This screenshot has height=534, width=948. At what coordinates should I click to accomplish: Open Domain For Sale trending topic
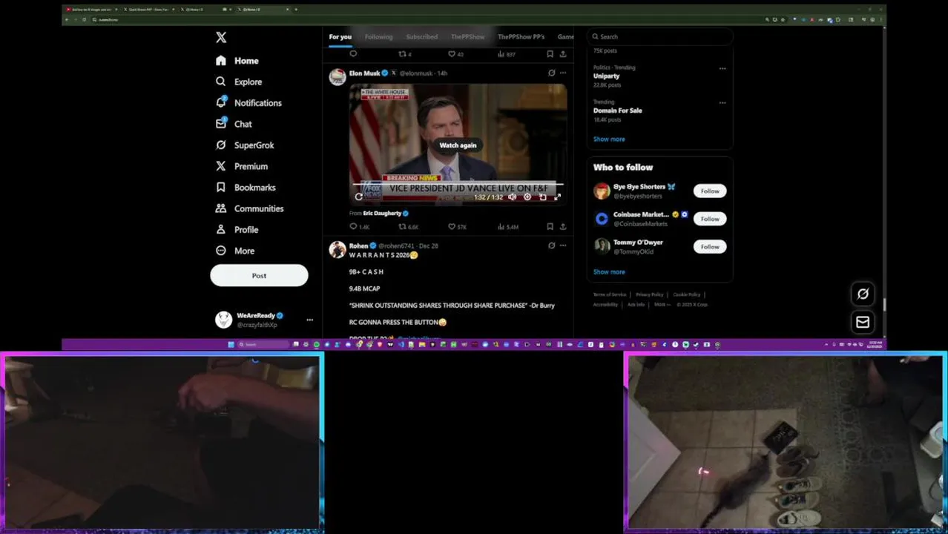click(x=617, y=111)
